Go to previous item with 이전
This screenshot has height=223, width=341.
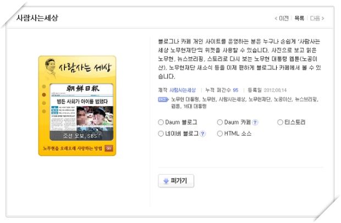pyautogui.click(x=282, y=18)
